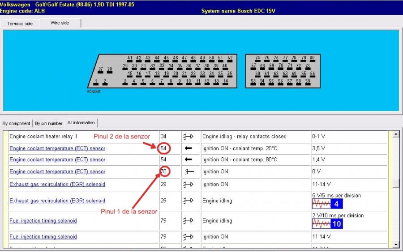This screenshot has width=403, height=252.
Task: Click the ground symbol icon for pin 70 row
Action: coord(189,172)
